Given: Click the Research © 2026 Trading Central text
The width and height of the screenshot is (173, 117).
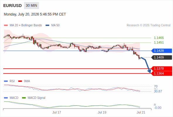Looking at the screenshot, I should point(148,25).
